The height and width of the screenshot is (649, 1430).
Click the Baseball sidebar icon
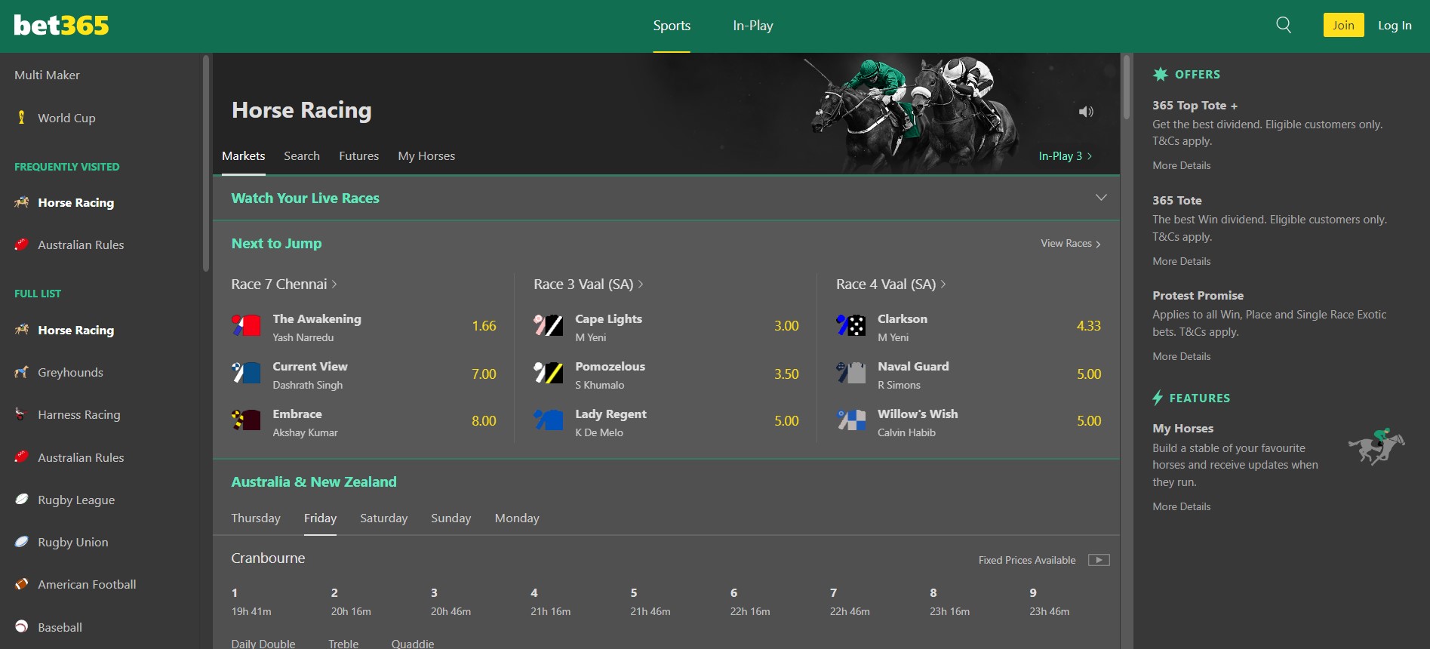point(22,626)
